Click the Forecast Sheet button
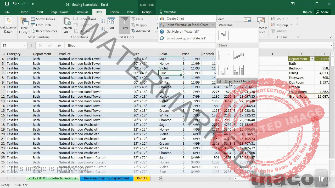The width and height of the screenshot is (335, 188). 261,26
